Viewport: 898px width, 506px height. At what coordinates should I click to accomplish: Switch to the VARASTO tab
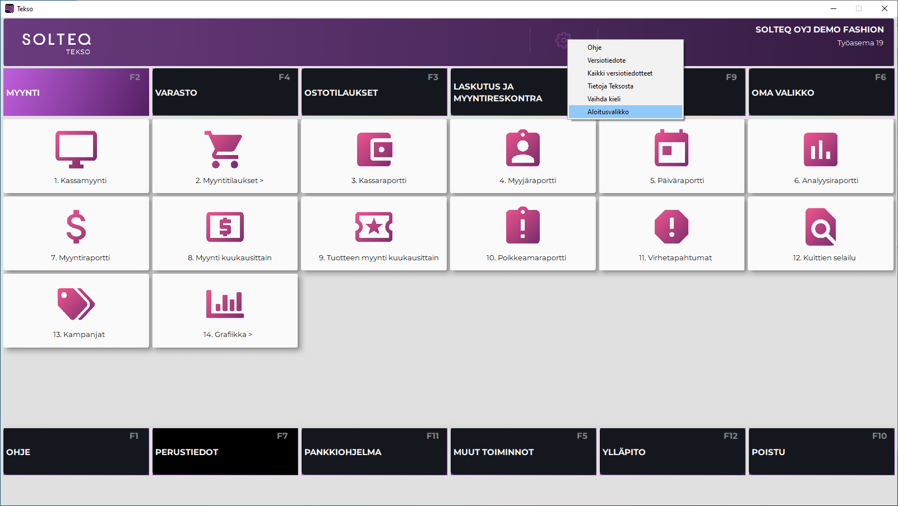pyautogui.click(x=225, y=92)
